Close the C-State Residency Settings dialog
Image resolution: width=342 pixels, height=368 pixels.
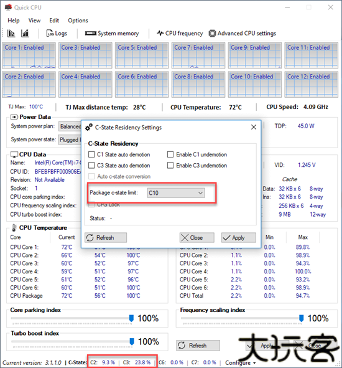click(x=254, y=127)
